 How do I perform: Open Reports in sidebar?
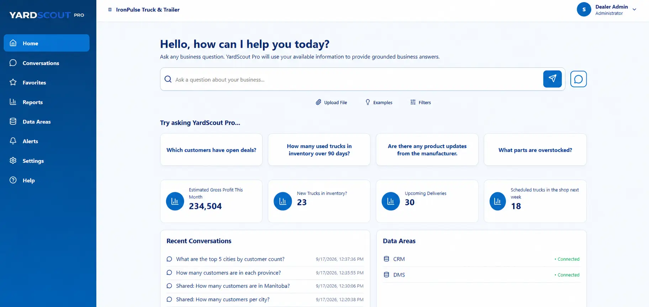(47, 102)
